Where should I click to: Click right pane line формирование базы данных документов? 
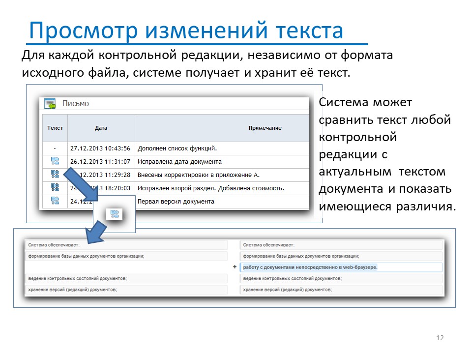click(341, 256)
